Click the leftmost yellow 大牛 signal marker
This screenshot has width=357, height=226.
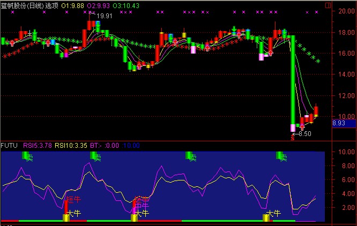point(67,215)
